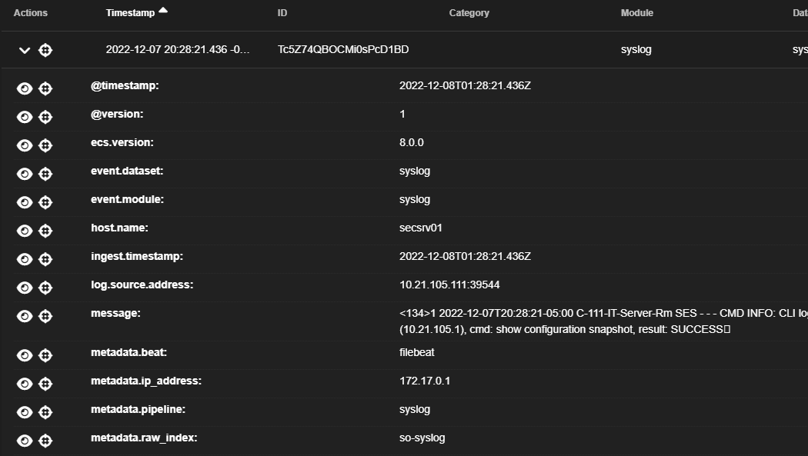Click crosshair icon for ecs.version field
This screenshot has height=456, width=808.
click(x=45, y=145)
